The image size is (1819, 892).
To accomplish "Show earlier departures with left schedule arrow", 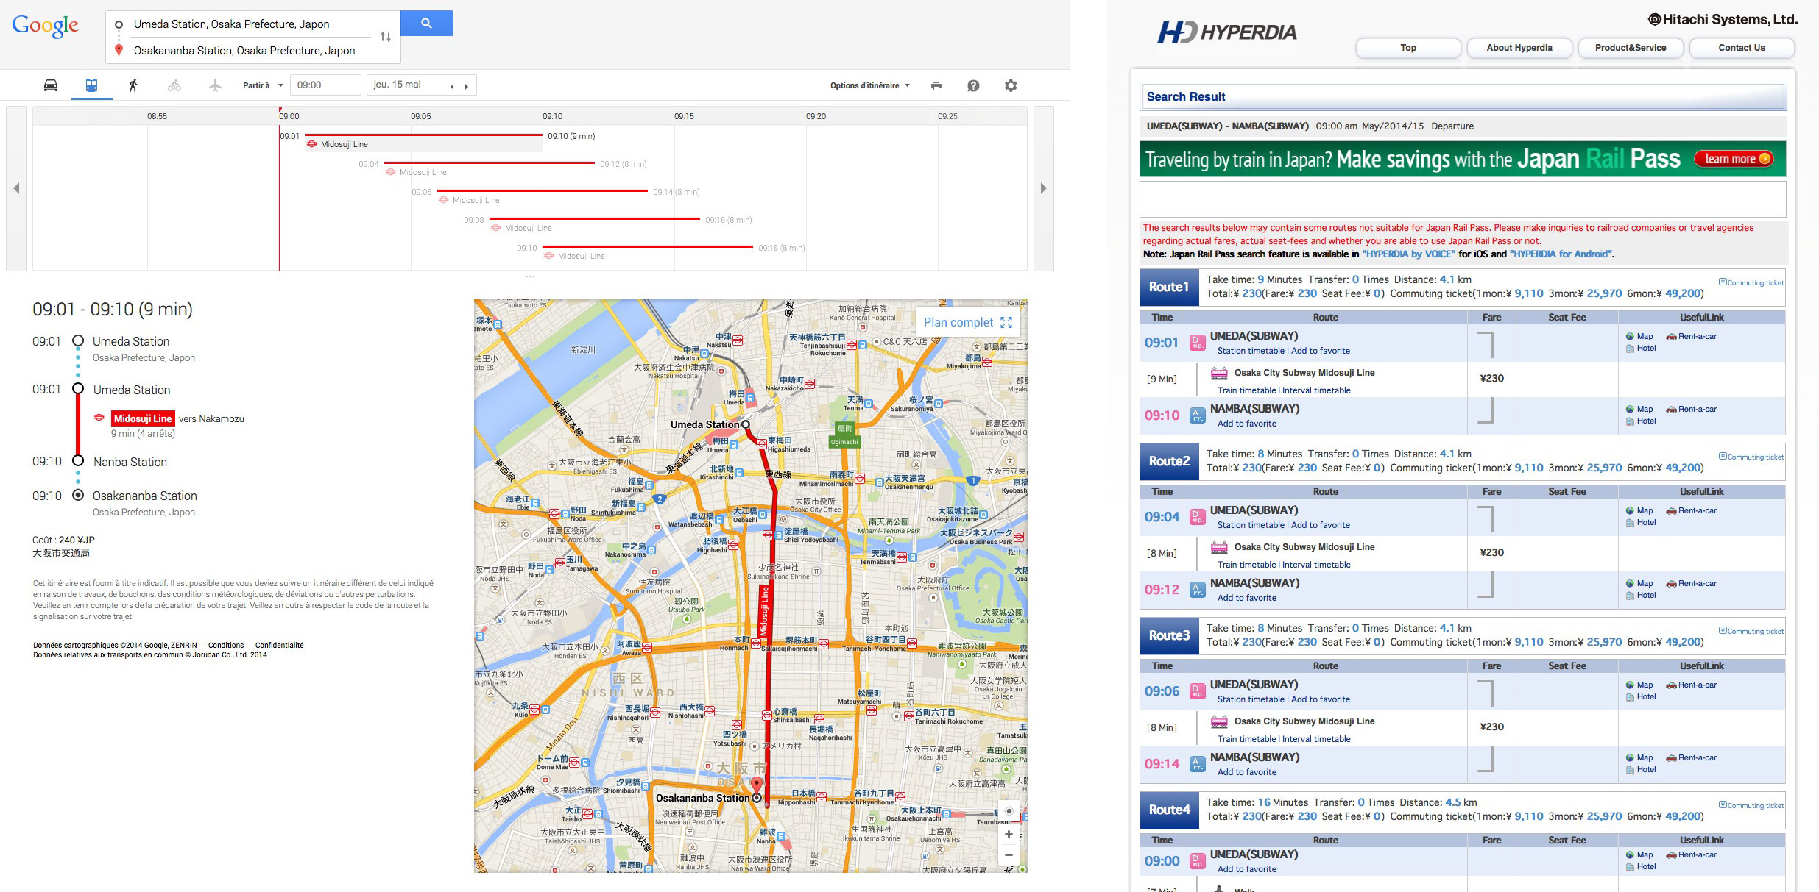I will (x=16, y=188).
